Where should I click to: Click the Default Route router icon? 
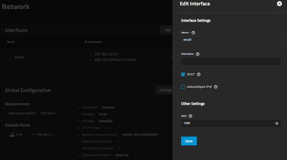(x=12, y=135)
